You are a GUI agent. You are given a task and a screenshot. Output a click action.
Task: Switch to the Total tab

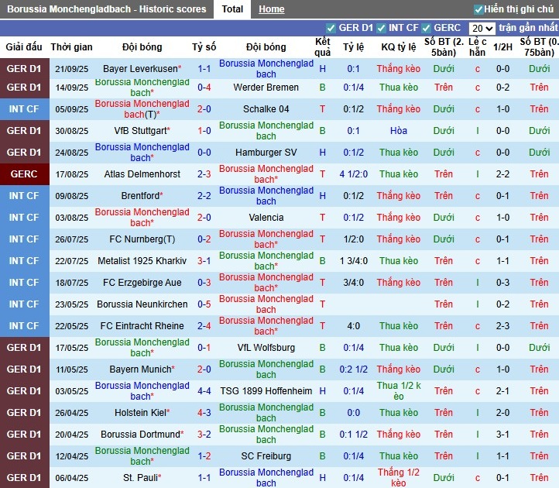pyautogui.click(x=232, y=9)
